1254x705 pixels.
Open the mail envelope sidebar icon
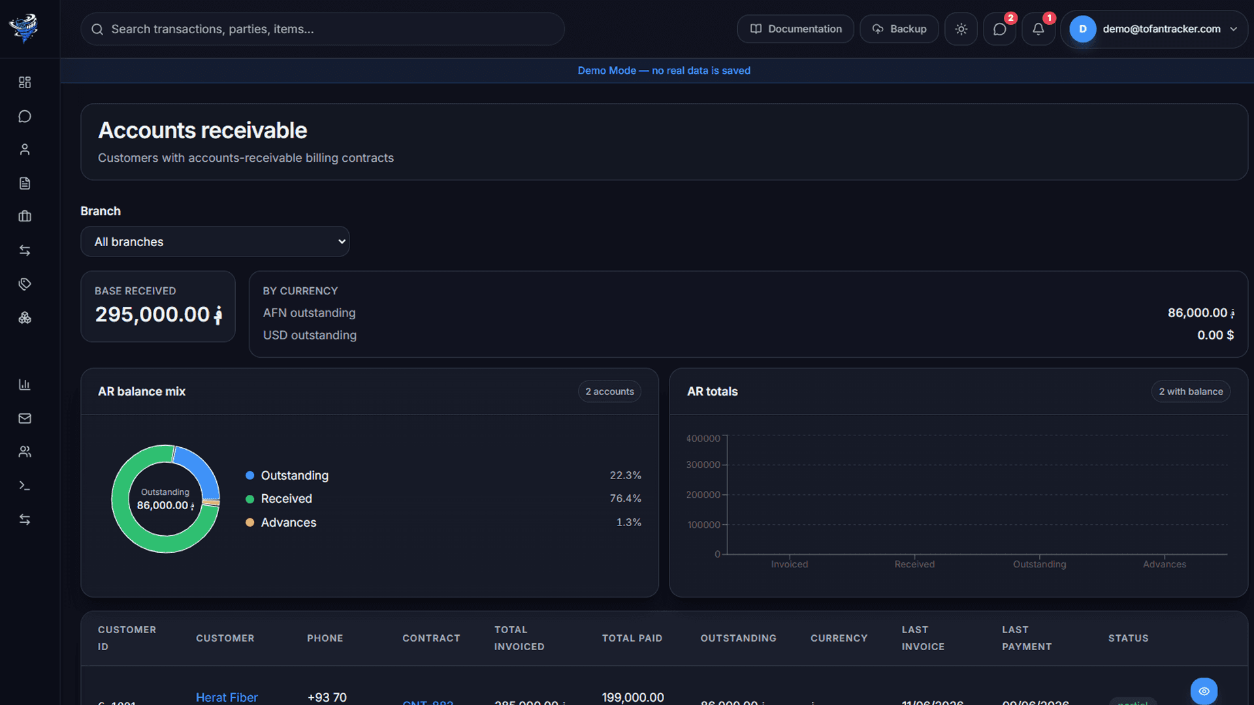coord(25,418)
